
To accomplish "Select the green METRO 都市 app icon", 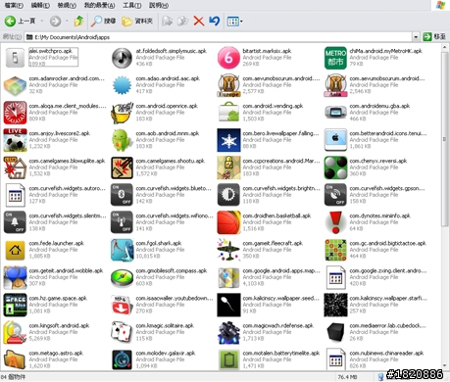I will click(x=335, y=58).
